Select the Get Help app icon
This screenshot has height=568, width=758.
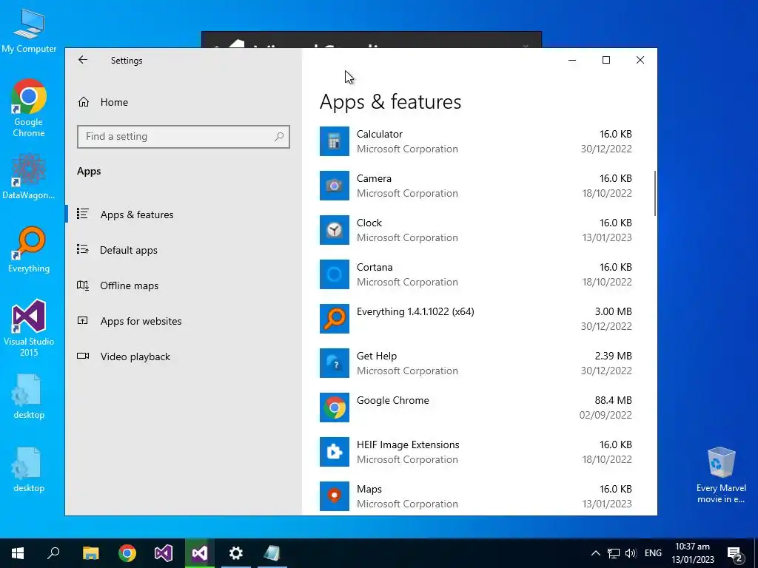[334, 363]
